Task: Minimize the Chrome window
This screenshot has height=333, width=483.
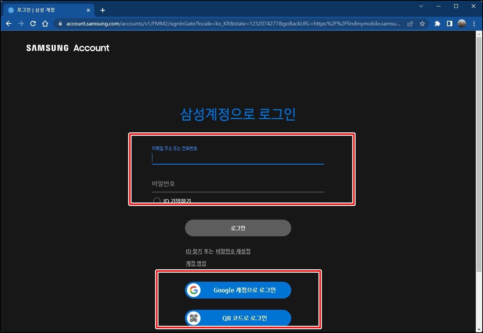Action: tap(439, 6)
